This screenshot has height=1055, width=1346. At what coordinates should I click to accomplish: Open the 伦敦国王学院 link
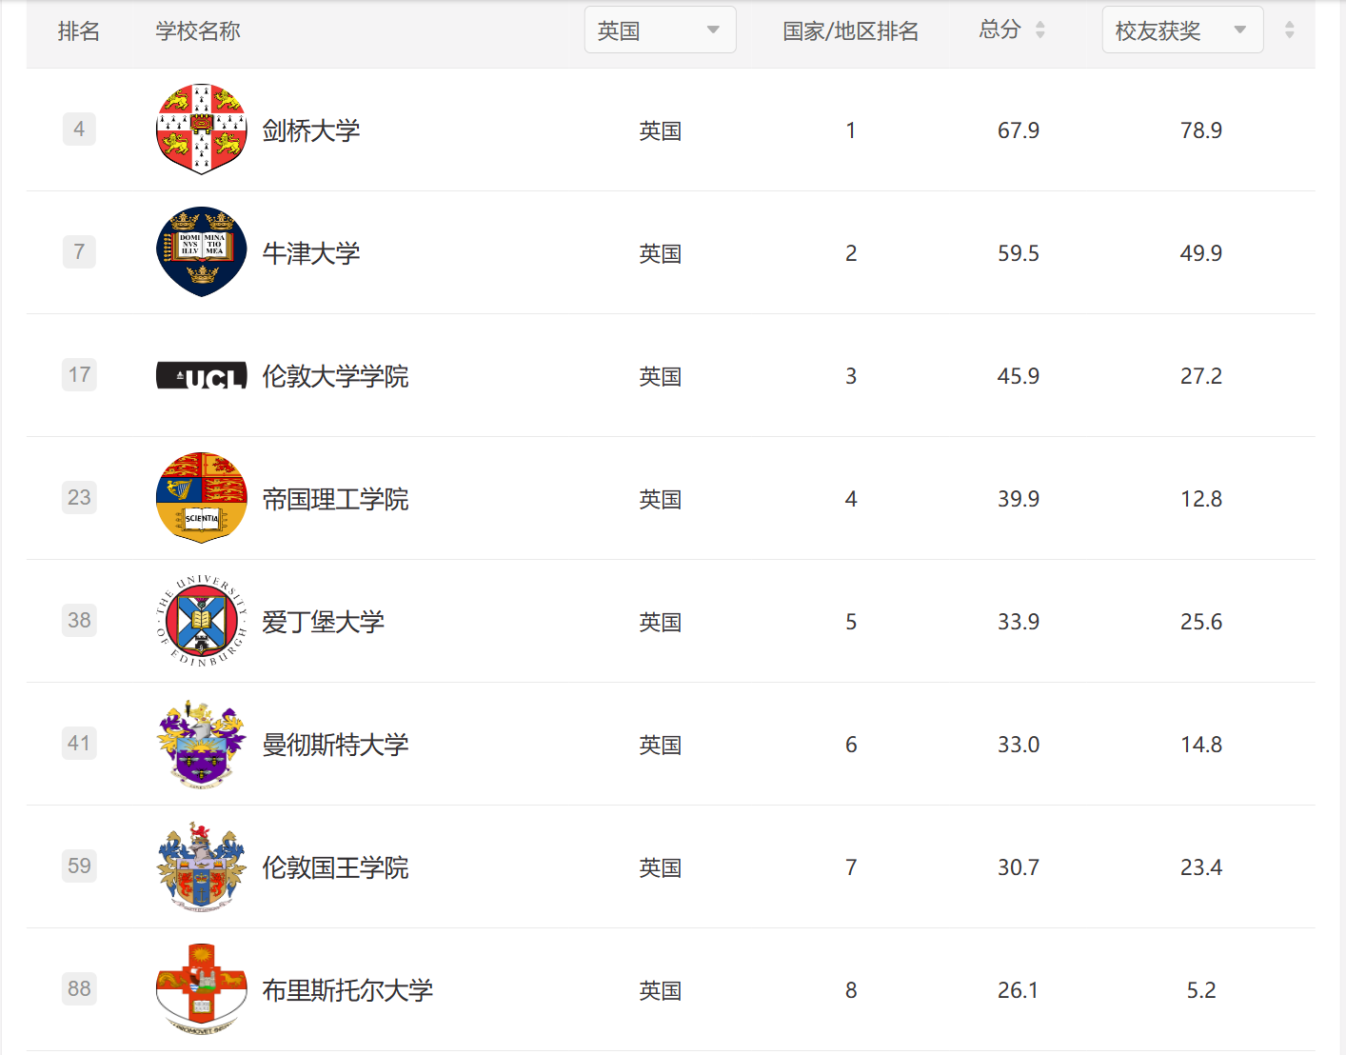pos(335,867)
